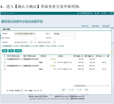Click the user account icon in header
This screenshot has height=104, width=114.
tap(78, 13)
